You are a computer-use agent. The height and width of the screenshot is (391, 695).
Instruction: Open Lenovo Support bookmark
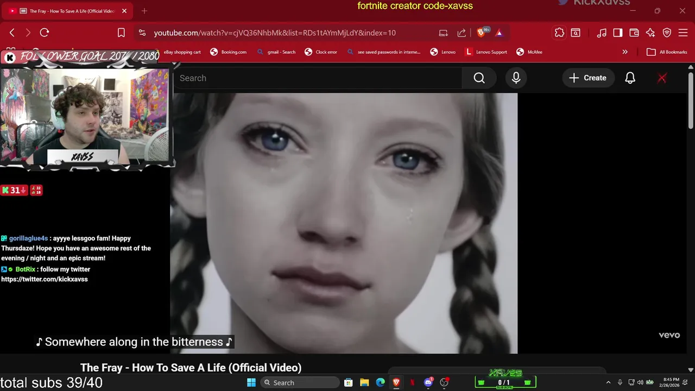click(486, 52)
